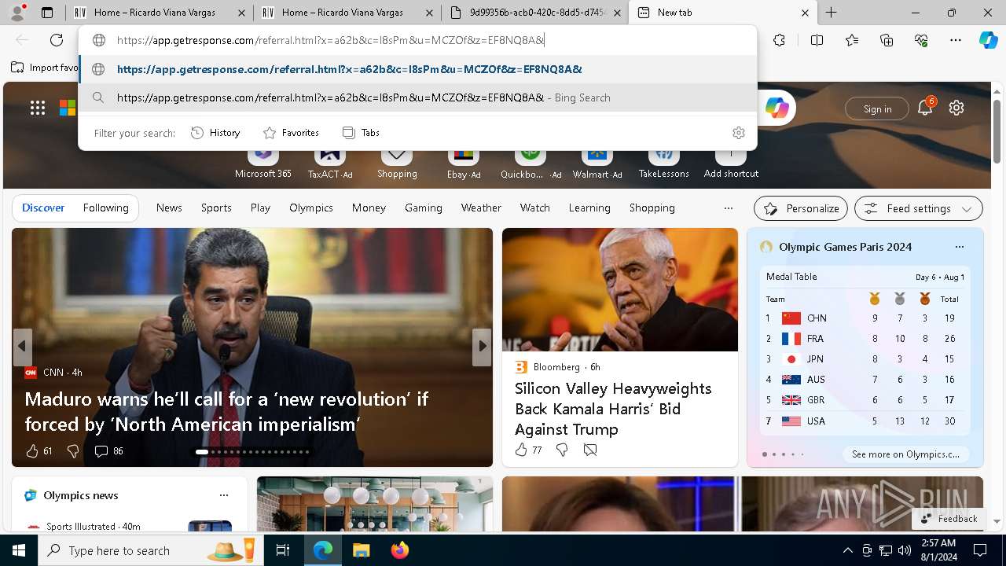Viewport: 1006px width, 566px height.
Task: Filter search by Favorites
Action: (291, 133)
